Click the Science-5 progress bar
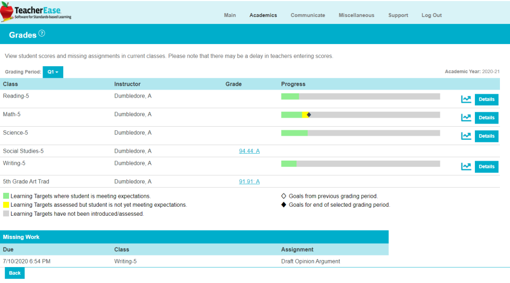 click(x=360, y=133)
